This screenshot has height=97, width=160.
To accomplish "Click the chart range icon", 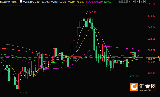I will (138, 2).
